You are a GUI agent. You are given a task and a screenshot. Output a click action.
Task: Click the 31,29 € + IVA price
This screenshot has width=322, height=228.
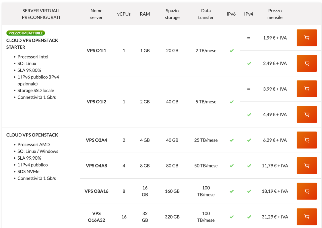pos(275,217)
